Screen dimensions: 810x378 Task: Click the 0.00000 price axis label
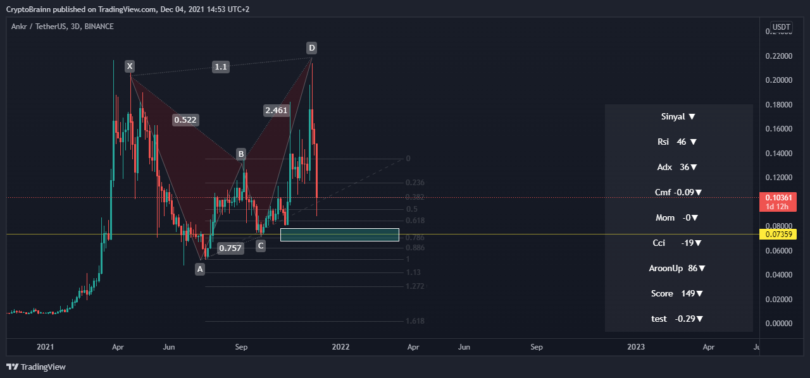(x=778, y=324)
